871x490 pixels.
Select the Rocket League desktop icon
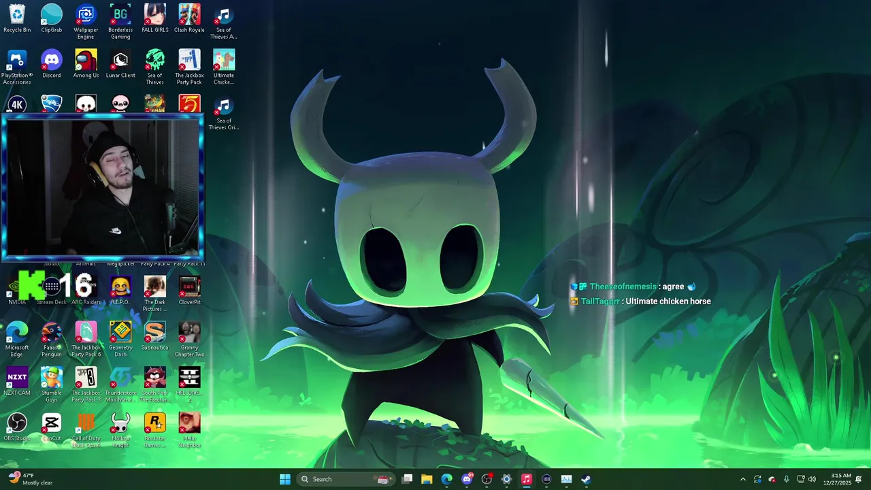52,103
